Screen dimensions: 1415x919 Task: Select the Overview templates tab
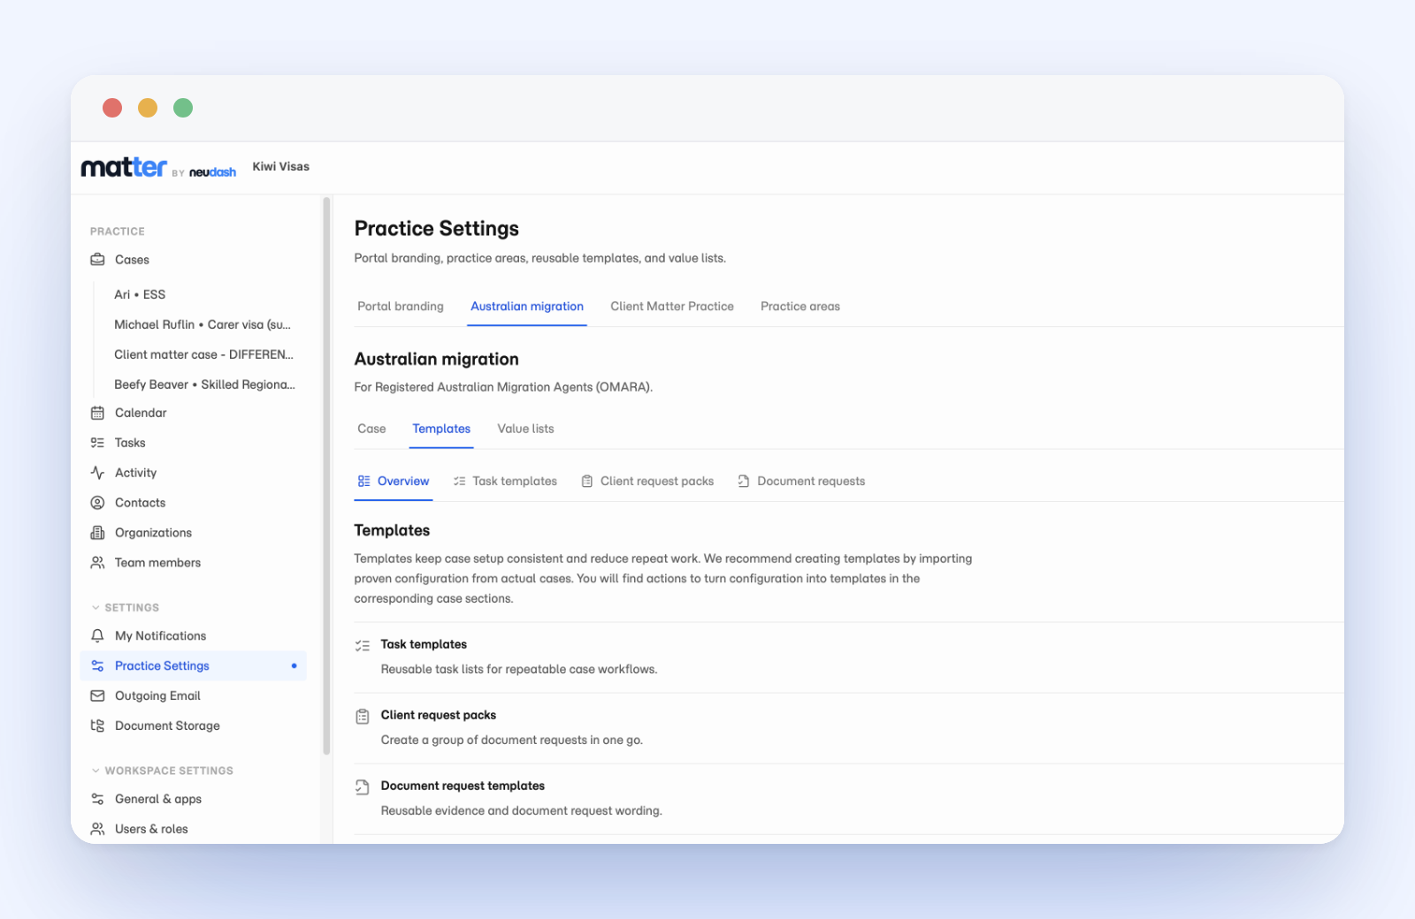pos(394,482)
